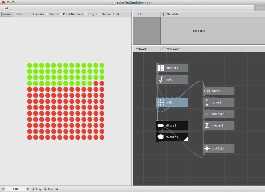
Task: Click the grid1 node icon
Action: 161,102
